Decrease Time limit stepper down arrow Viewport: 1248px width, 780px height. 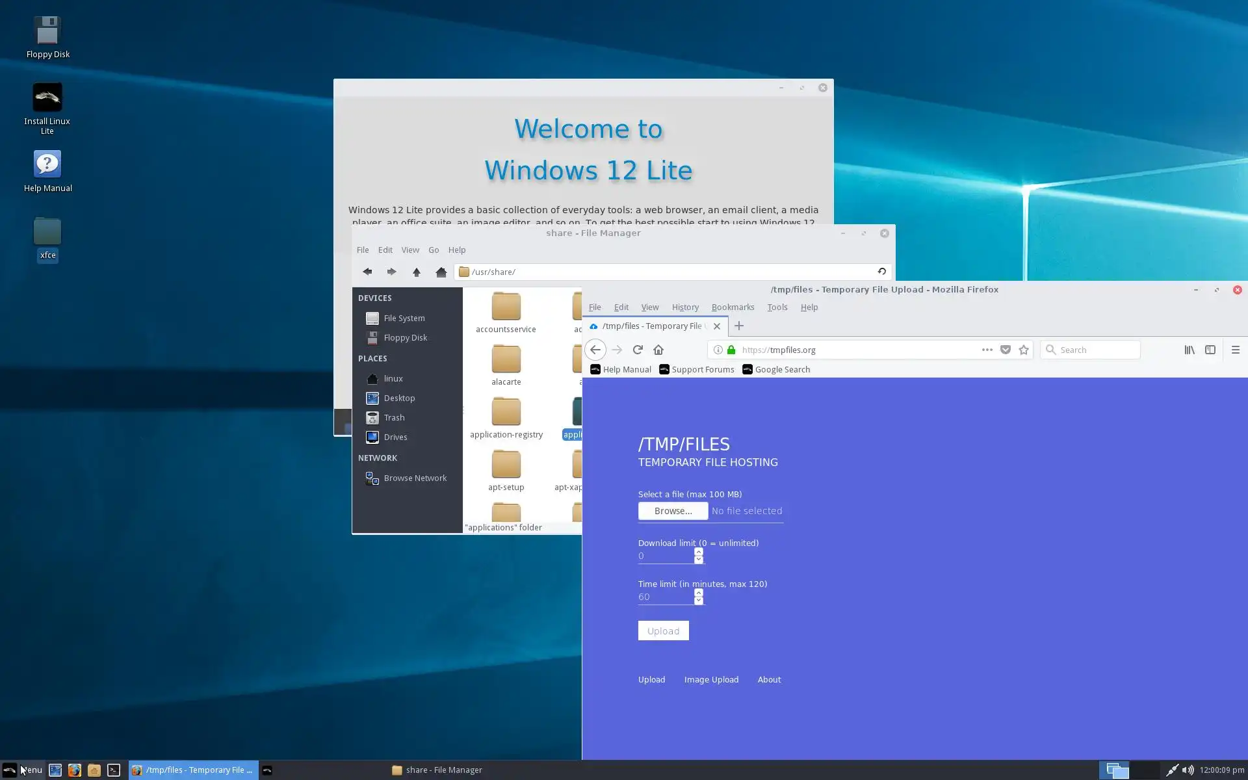(699, 601)
